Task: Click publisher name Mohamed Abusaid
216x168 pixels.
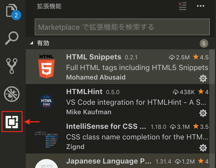Action: coord(96,77)
